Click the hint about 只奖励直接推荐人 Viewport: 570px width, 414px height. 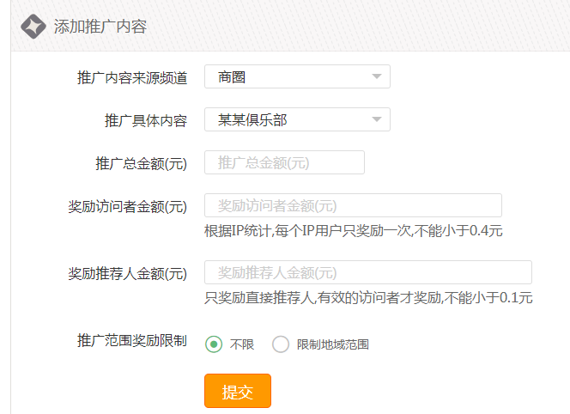pyautogui.click(x=367, y=298)
